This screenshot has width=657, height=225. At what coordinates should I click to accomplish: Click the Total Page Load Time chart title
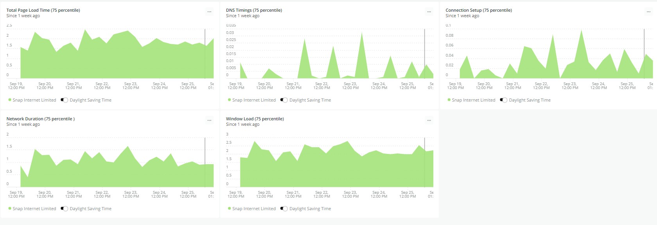point(43,10)
